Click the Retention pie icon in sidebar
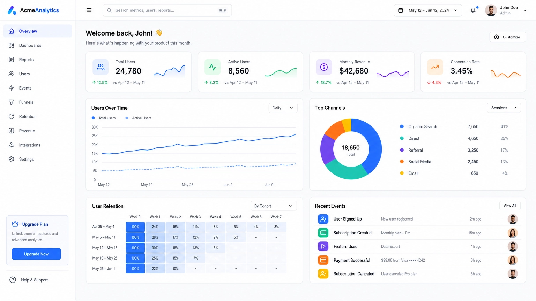 pyautogui.click(x=12, y=116)
